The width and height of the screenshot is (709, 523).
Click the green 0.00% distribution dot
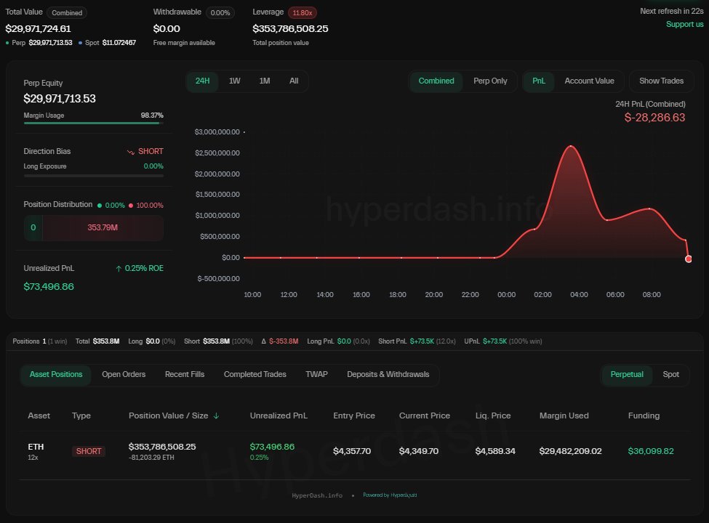(100, 206)
